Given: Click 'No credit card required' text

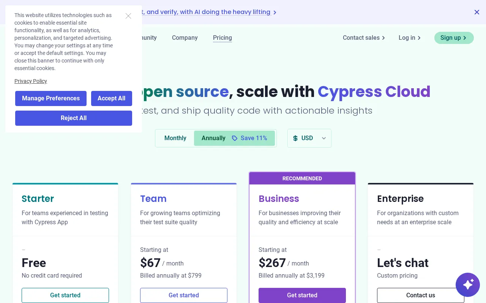Looking at the screenshot, I should click(x=52, y=276).
